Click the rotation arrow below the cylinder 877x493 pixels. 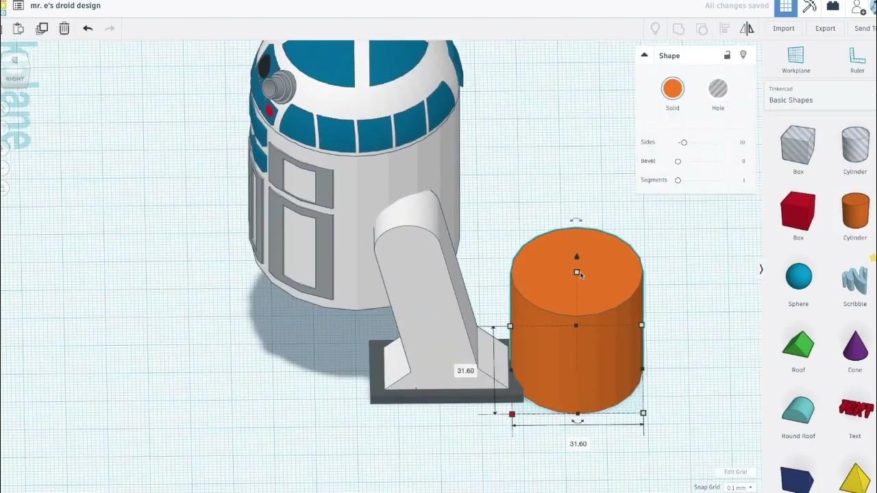click(578, 422)
